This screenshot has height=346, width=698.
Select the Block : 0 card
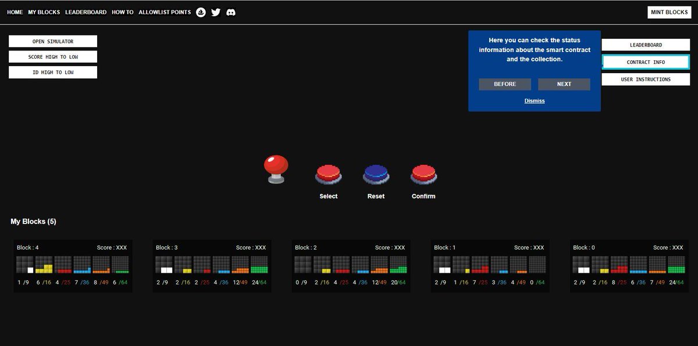click(629, 266)
